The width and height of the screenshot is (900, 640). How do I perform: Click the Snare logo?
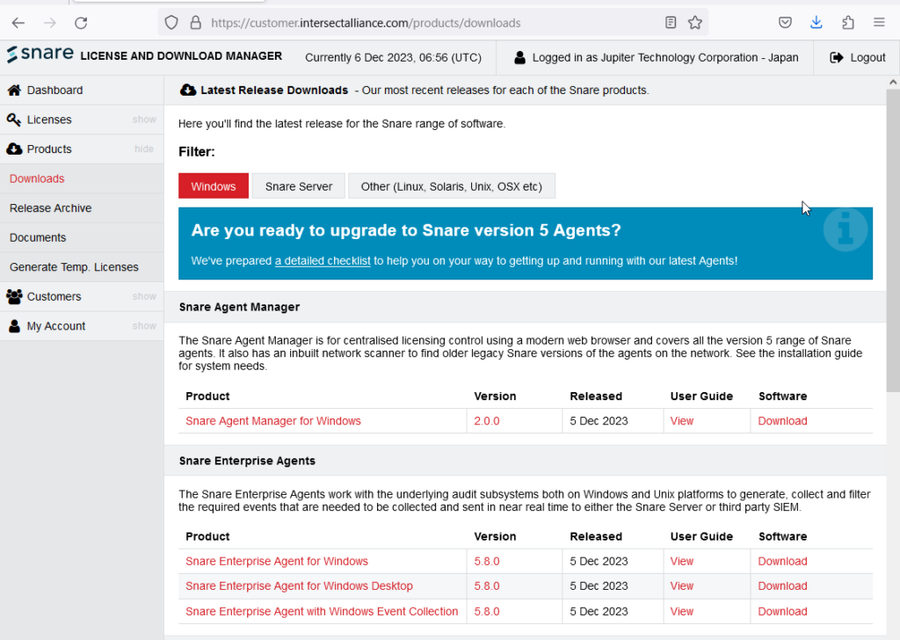coord(40,55)
